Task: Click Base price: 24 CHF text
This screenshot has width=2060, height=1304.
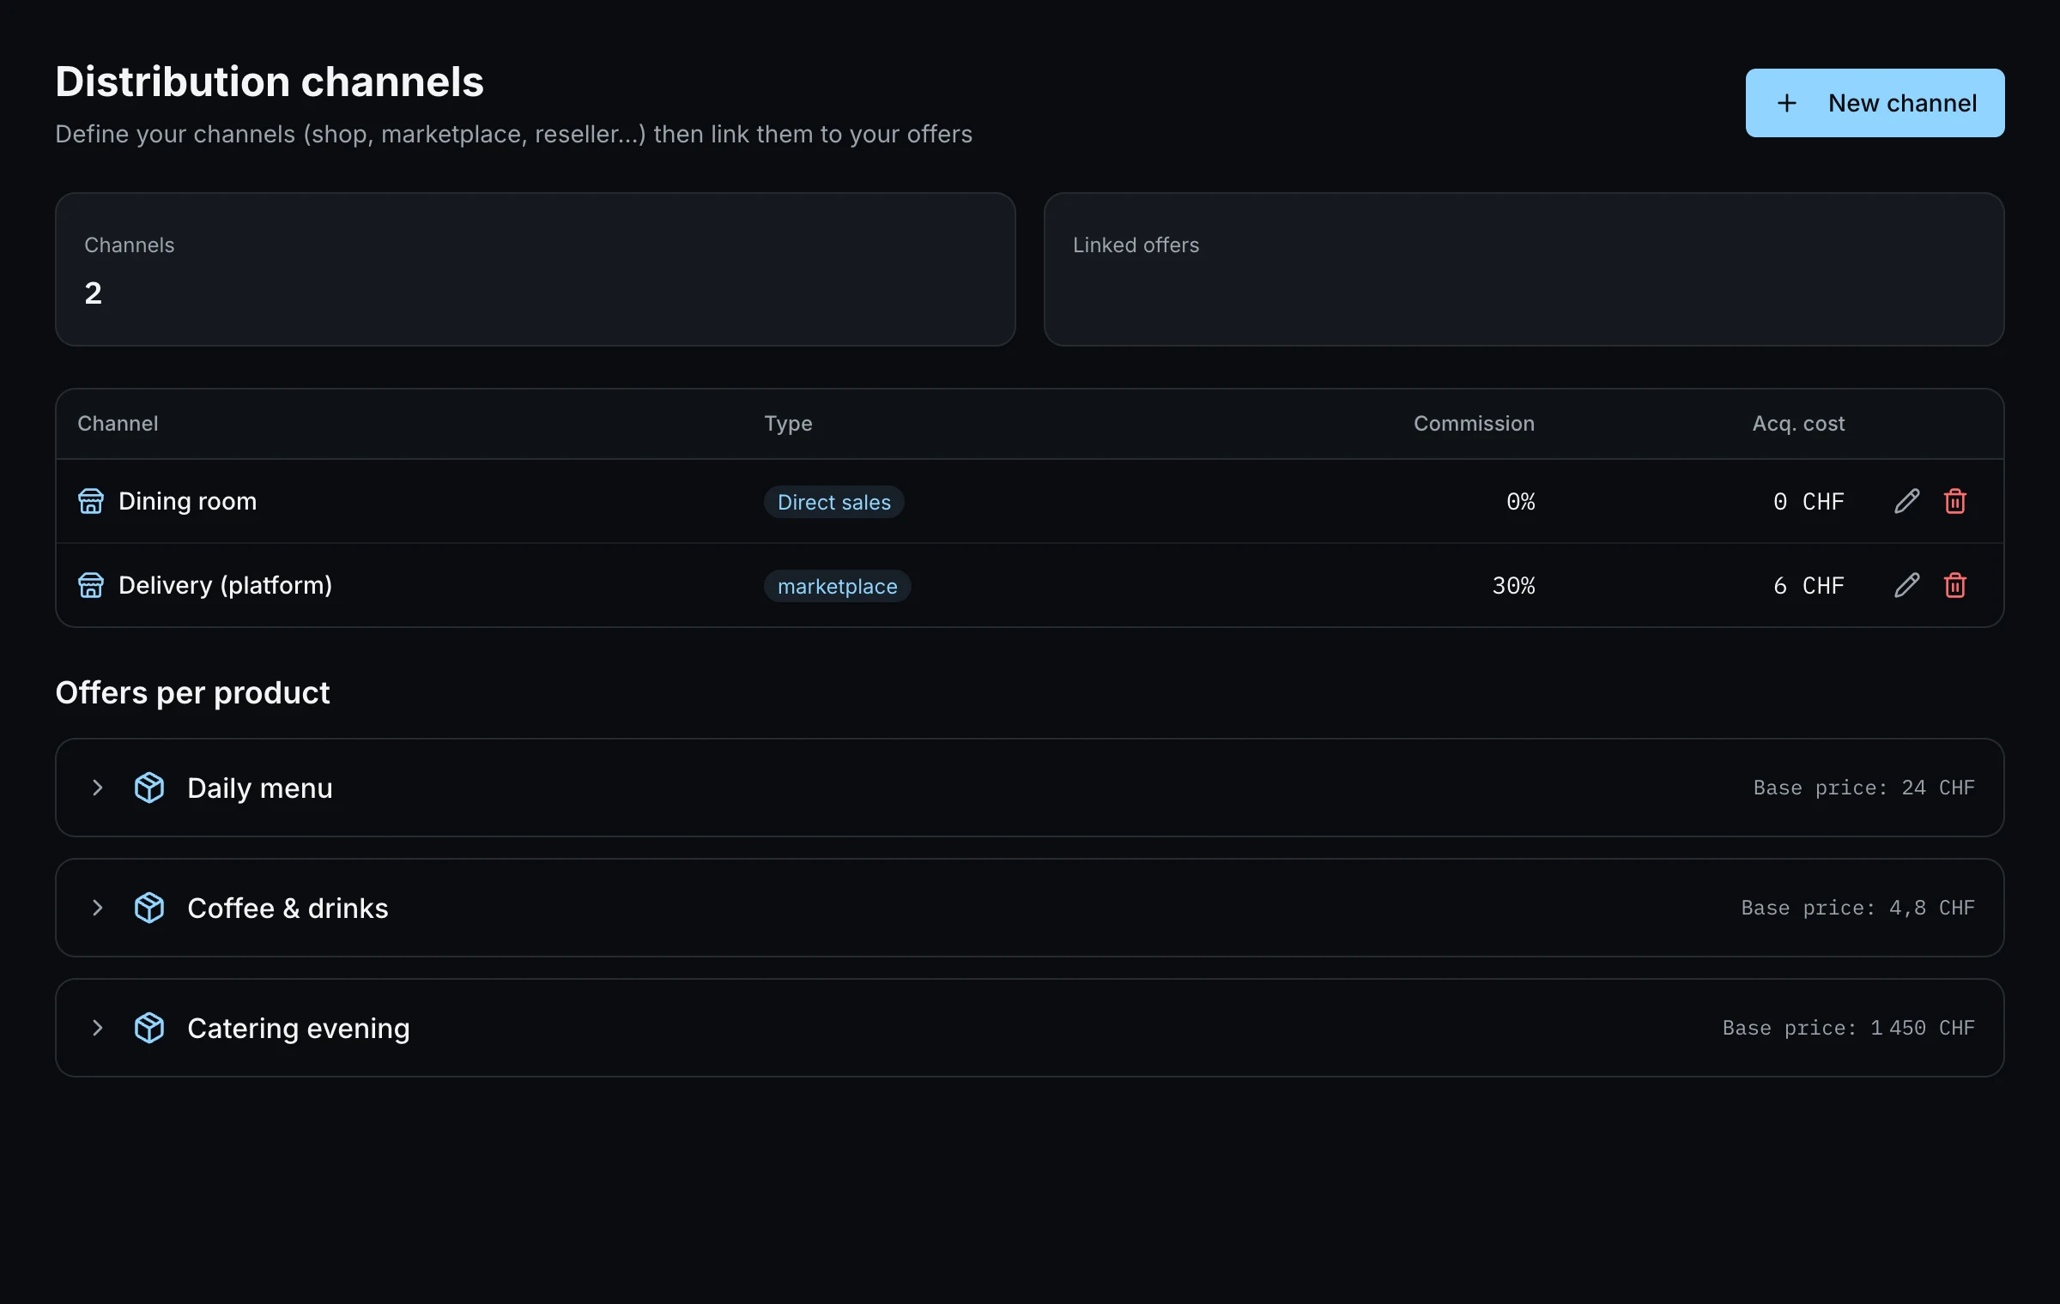Action: tap(1863, 788)
